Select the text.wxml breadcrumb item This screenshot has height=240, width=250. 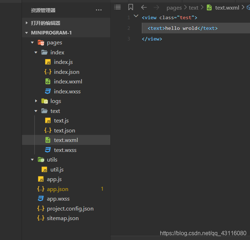(227, 8)
